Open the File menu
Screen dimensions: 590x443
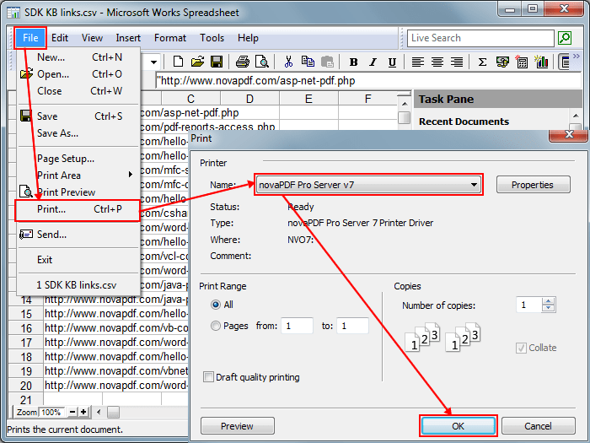coord(30,38)
